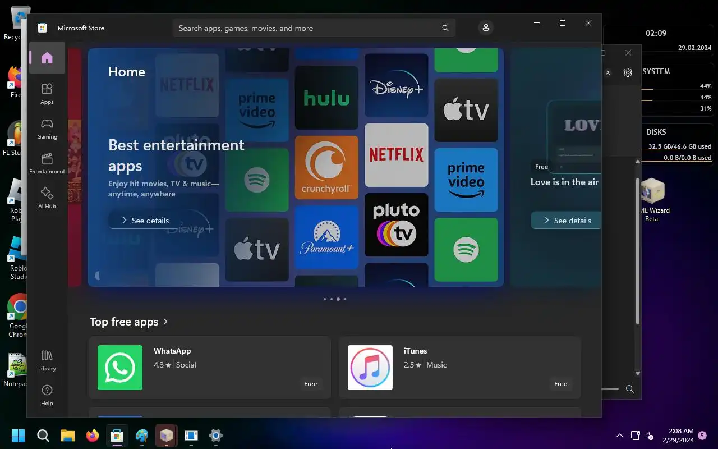Show hidden tray icons chevron
718x449 pixels.
pos(620,436)
